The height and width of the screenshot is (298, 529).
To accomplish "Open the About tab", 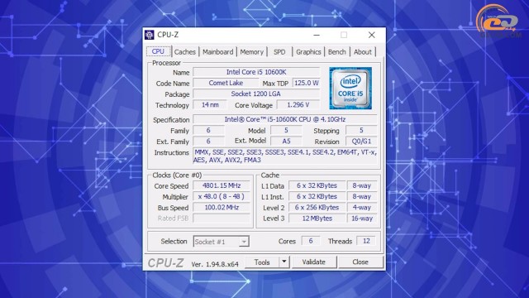I will [363, 52].
